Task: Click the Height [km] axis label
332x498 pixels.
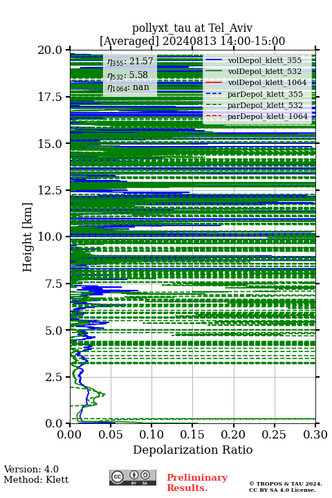Action: coord(28,237)
